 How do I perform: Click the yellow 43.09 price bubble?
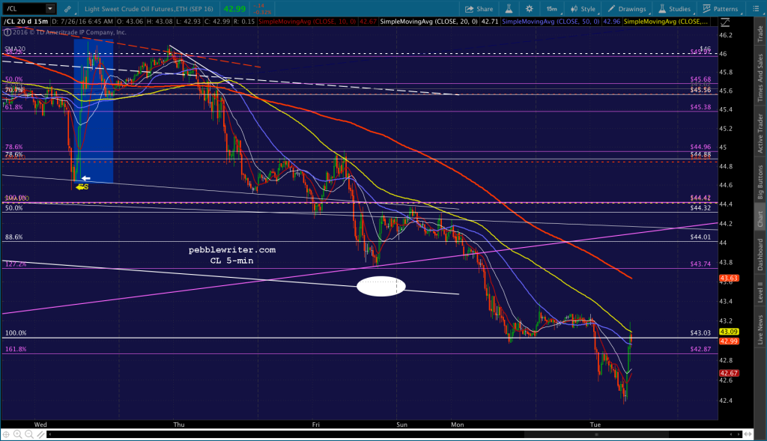(x=729, y=332)
